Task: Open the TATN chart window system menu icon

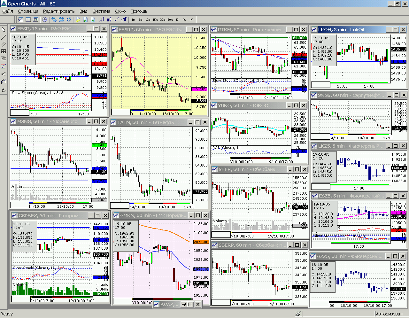Action: (x=113, y=122)
